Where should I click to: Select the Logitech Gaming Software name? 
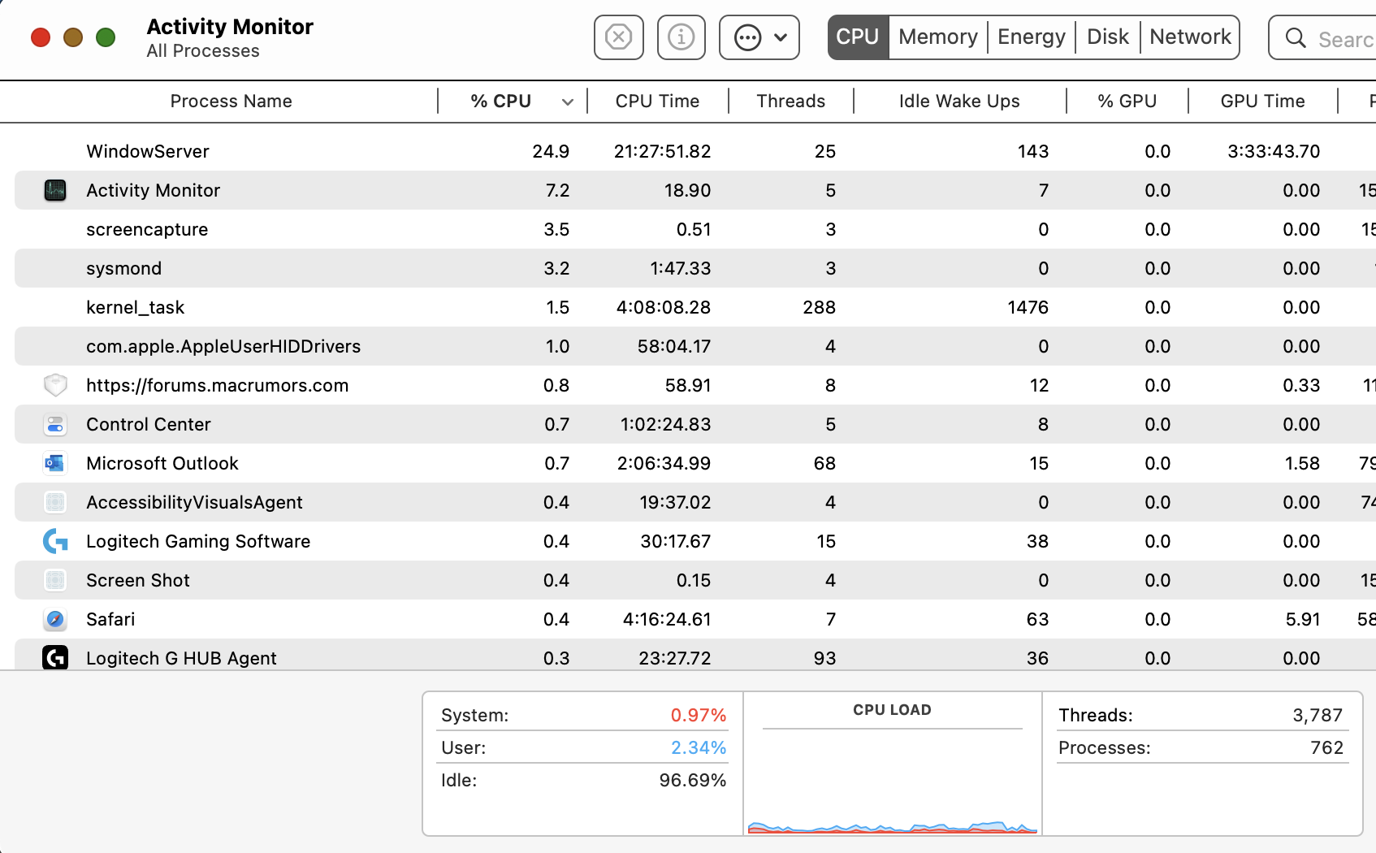(198, 541)
